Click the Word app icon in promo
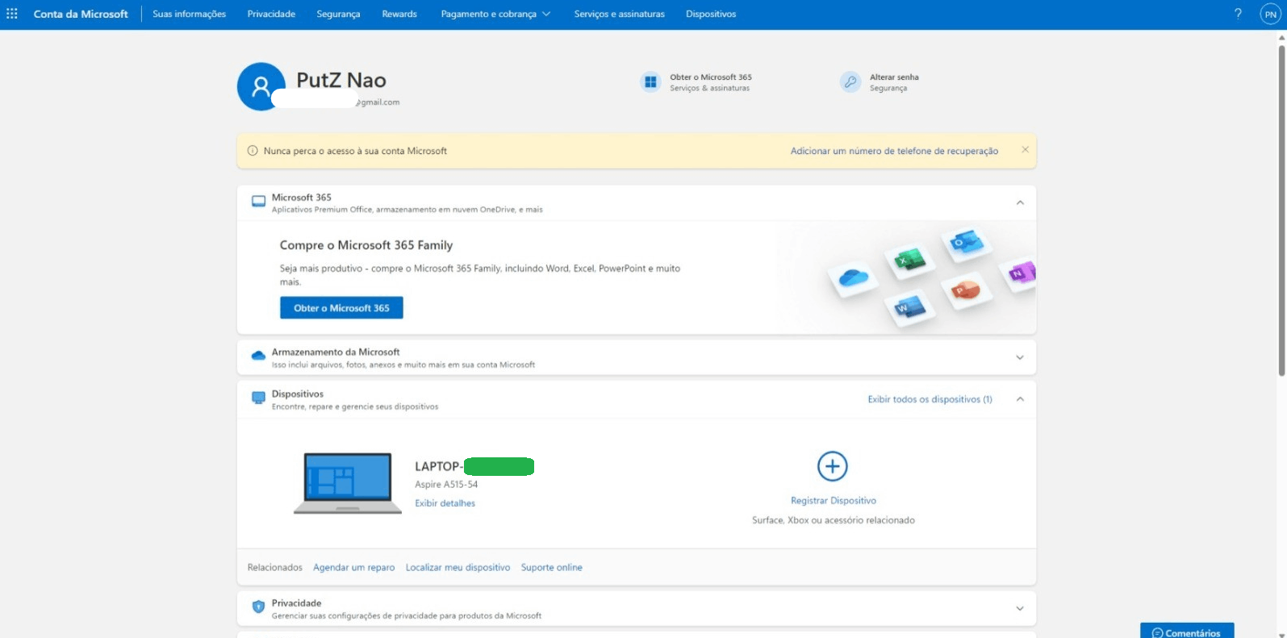The height and width of the screenshot is (638, 1287). (909, 307)
